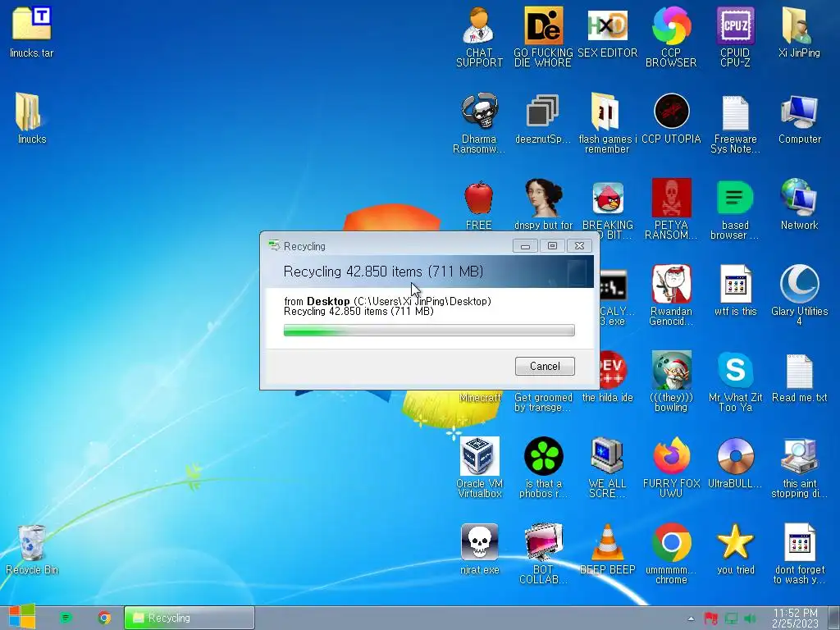Open the Xi JinPing user folder
840x630 pixels.
tap(799, 32)
